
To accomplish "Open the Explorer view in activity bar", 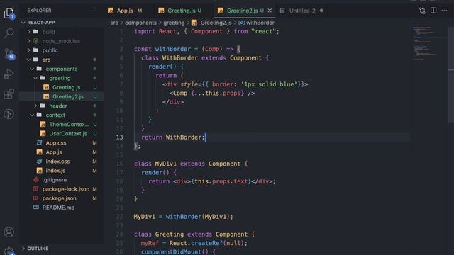I will [x=9, y=13].
